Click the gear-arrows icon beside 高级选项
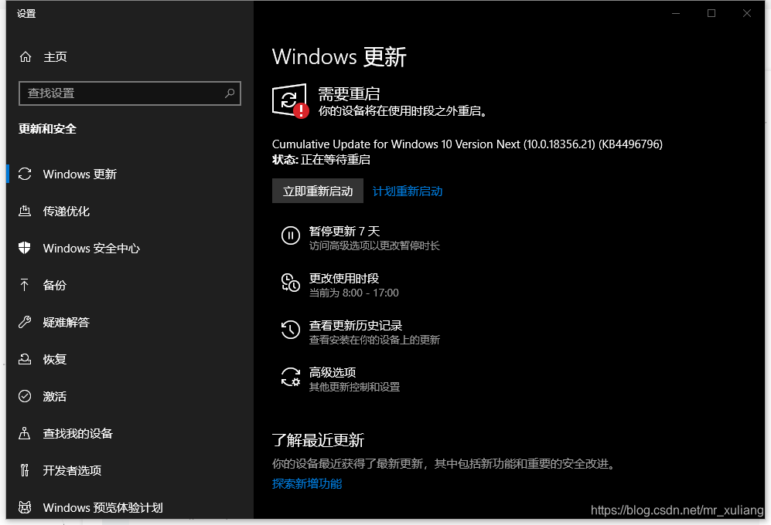The width and height of the screenshot is (771, 525). coord(291,377)
